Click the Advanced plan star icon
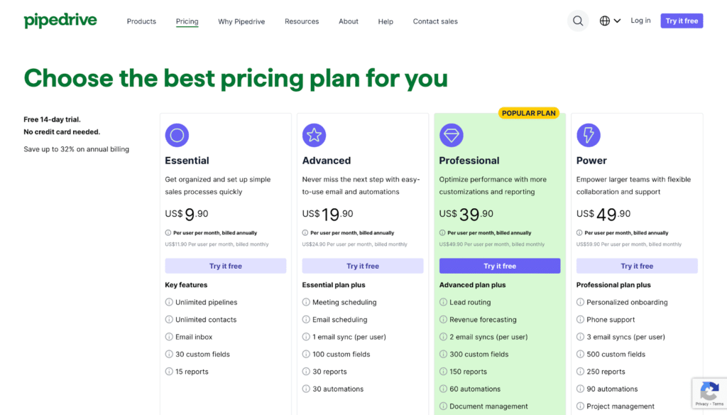 click(314, 135)
